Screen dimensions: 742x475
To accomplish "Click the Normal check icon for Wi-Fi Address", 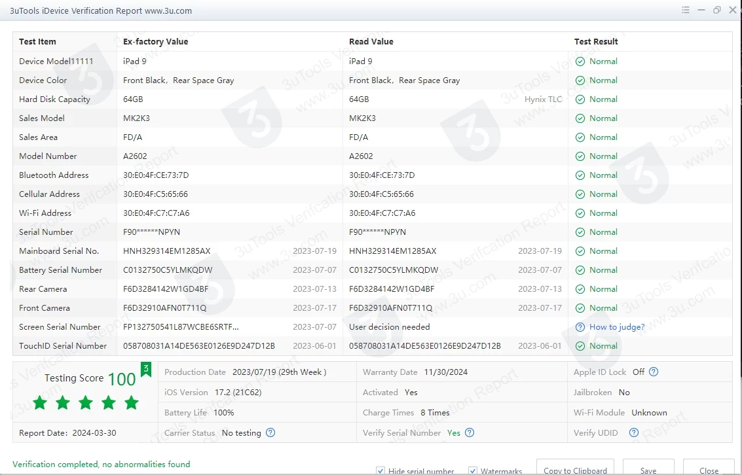I will [x=580, y=213].
